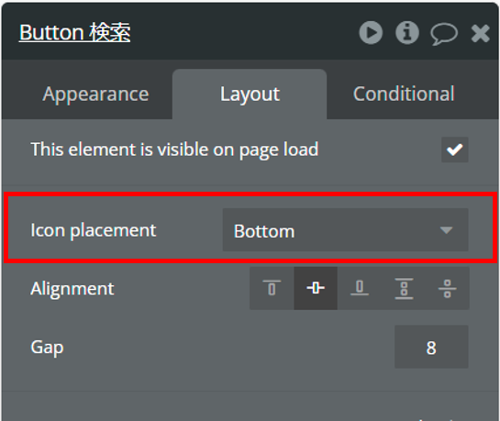Open the Conditional tab
This screenshot has width=500, height=421.
coord(404,94)
